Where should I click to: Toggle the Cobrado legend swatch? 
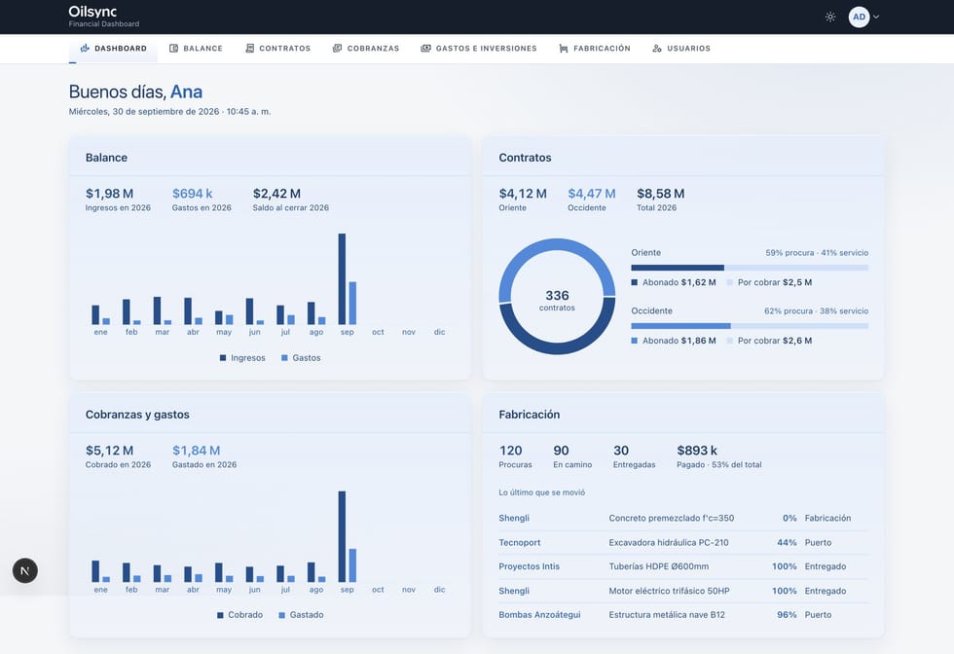[x=220, y=615]
